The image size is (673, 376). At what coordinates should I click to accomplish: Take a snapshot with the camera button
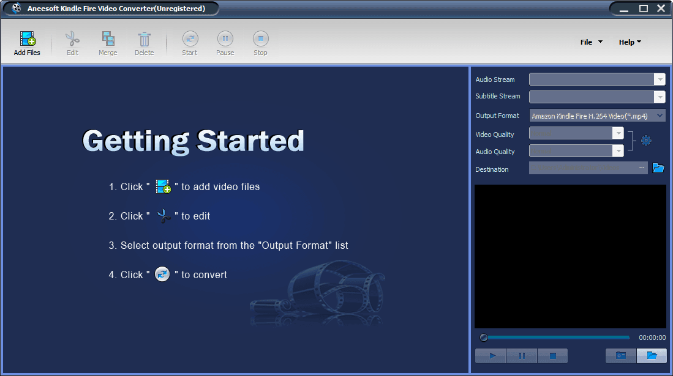point(621,355)
